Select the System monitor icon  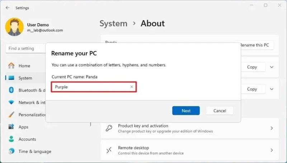click(x=11, y=78)
